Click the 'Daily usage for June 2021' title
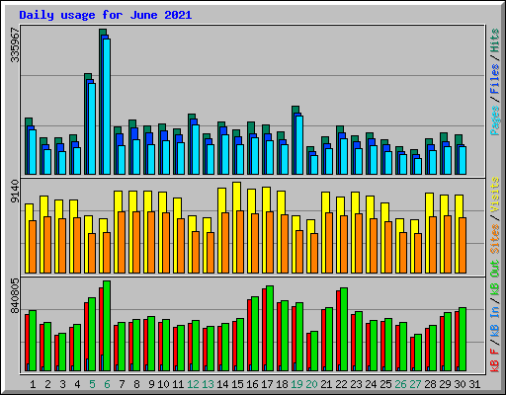Viewport: 506px width, 395px height. click(106, 15)
